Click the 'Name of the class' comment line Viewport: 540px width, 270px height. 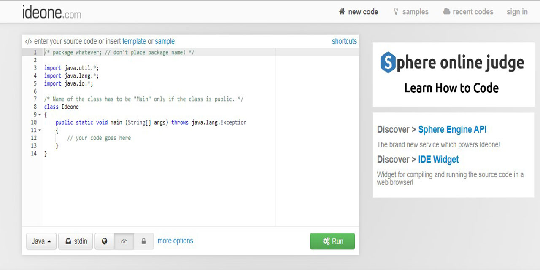(144, 99)
